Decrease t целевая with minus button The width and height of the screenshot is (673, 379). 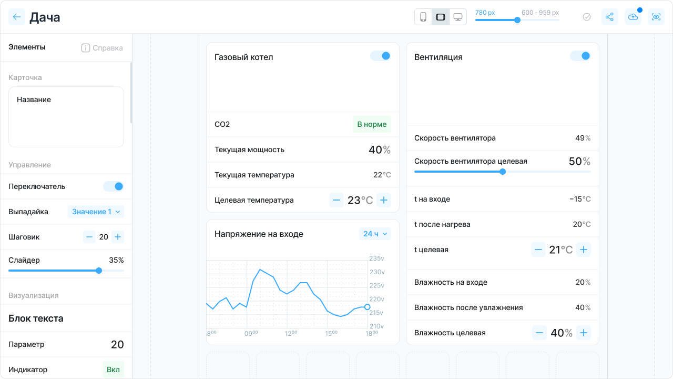coord(538,250)
